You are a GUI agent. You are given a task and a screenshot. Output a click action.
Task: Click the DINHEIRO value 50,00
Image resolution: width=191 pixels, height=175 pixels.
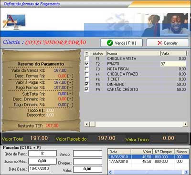pos(181,84)
